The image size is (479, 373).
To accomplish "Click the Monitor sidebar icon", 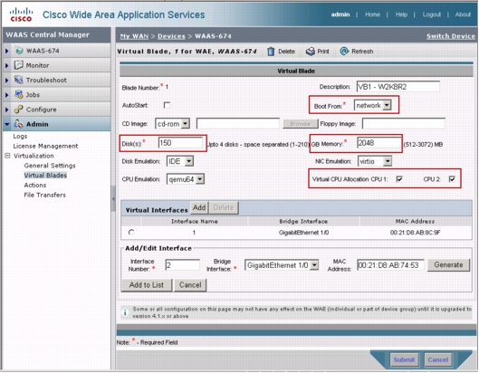I will [x=19, y=65].
